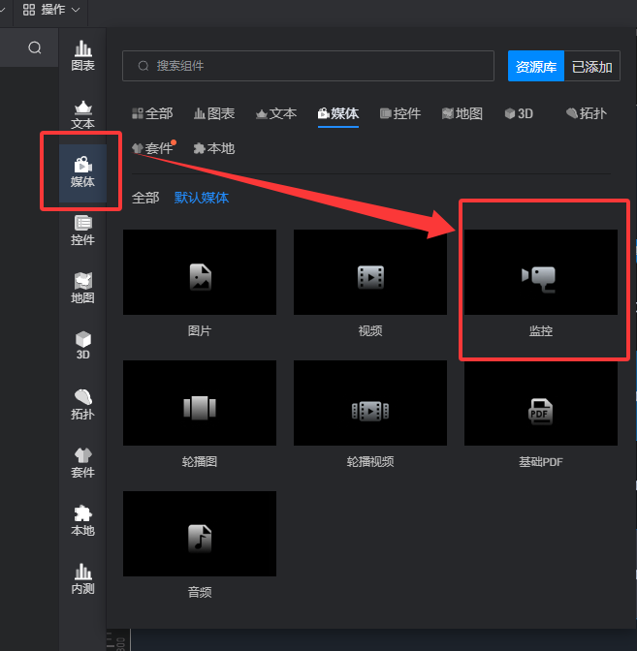Click the 监控 label text
The width and height of the screenshot is (637, 651).
coord(541,331)
